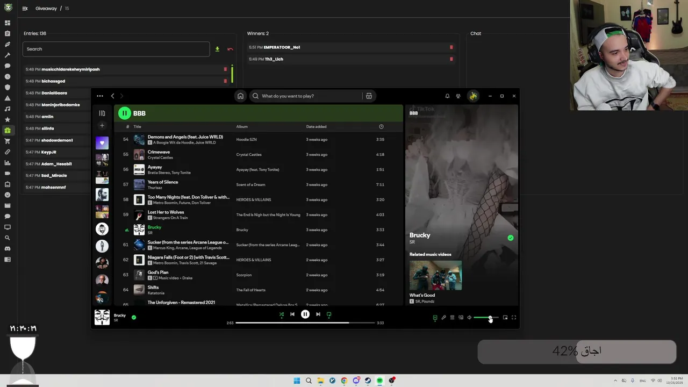Open Spotify's three-dot app menu

100,96
